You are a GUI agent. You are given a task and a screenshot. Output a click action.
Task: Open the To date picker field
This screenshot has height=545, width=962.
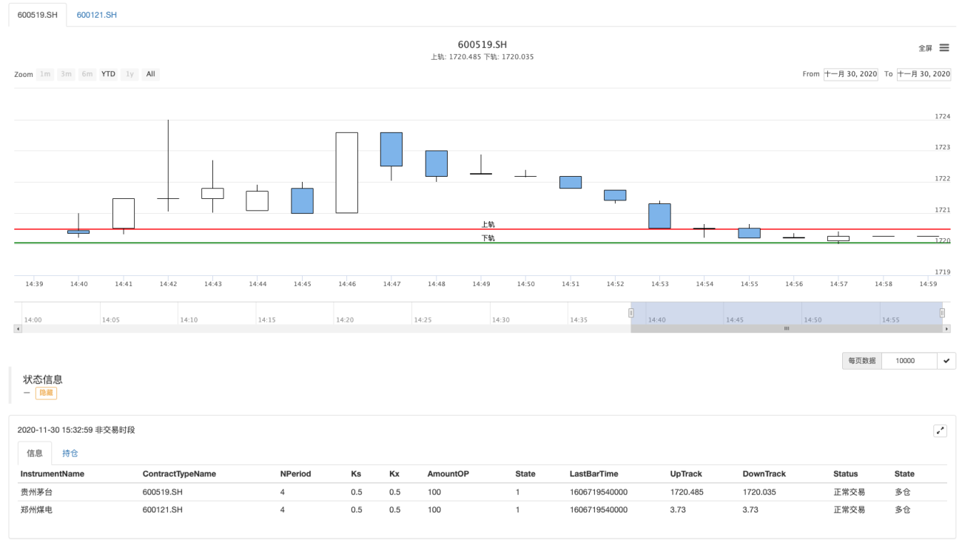click(x=924, y=74)
